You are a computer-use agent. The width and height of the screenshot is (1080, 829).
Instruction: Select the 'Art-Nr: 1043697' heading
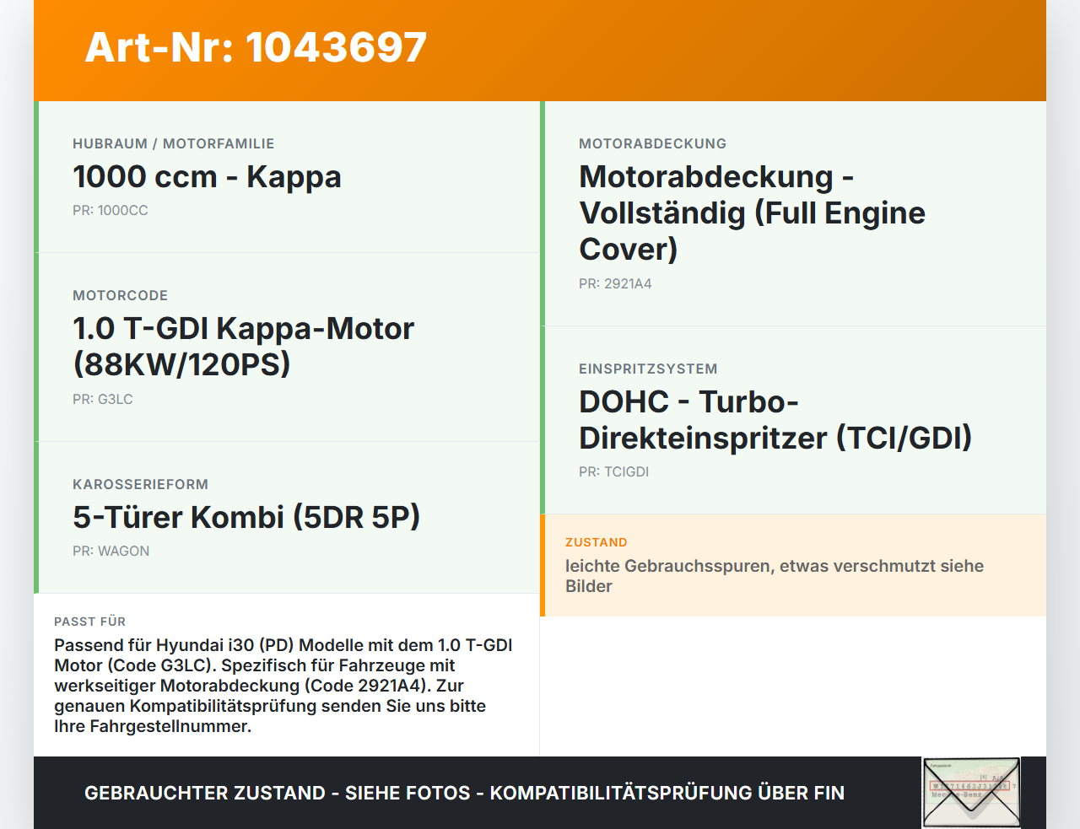[256, 47]
